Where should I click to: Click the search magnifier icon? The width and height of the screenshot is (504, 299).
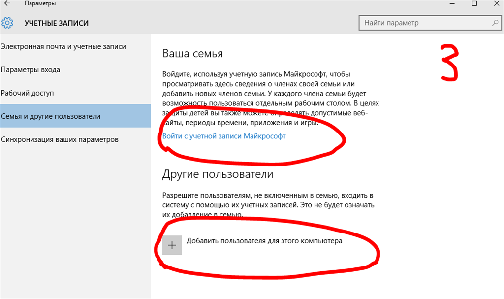495,23
